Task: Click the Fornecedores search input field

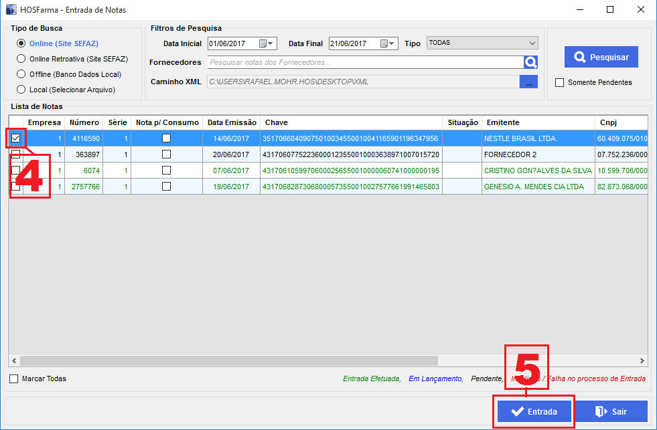Action: (365, 62)
